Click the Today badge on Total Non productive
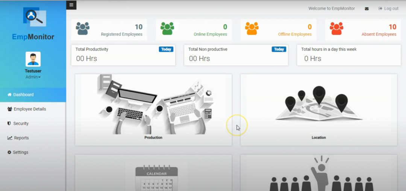The image size is (406, 191). (x=279, y=49)
